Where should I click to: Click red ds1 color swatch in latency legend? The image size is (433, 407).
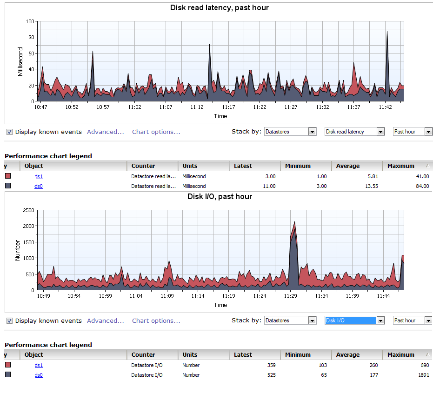8,176
